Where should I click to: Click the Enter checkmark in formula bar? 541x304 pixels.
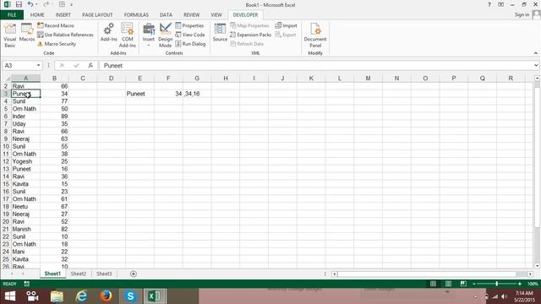(x=76, y=66)
